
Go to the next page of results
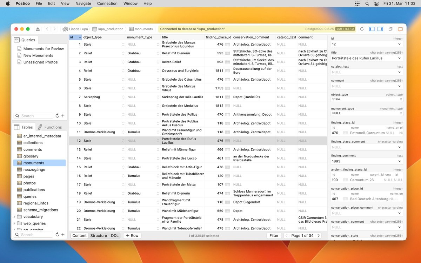tap(318, 236)
